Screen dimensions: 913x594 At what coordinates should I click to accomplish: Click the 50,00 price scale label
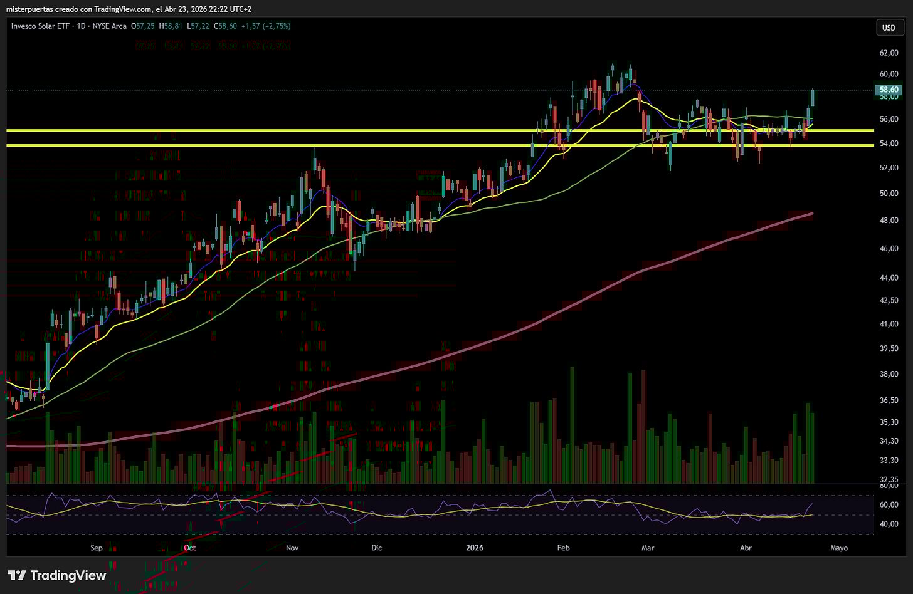coord(889,194)
